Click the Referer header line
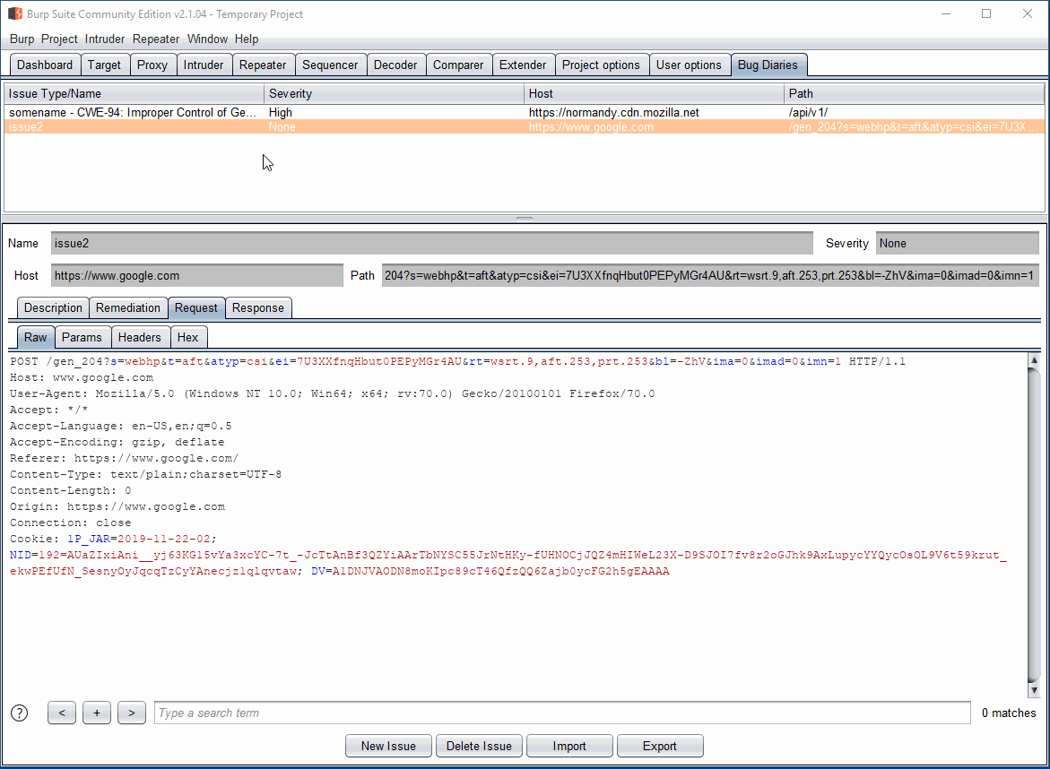 tap(124, 459)
